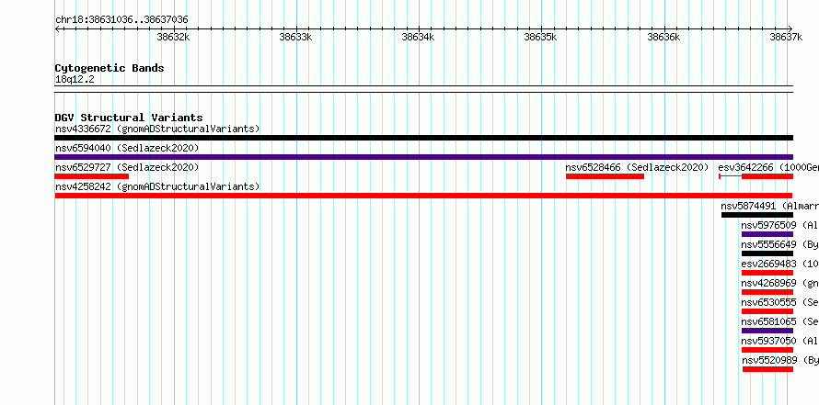Click the 38633k ruler tick label
Image resolution: width=819 pixels, height=405 pixels.
click(x=295, y=37)
